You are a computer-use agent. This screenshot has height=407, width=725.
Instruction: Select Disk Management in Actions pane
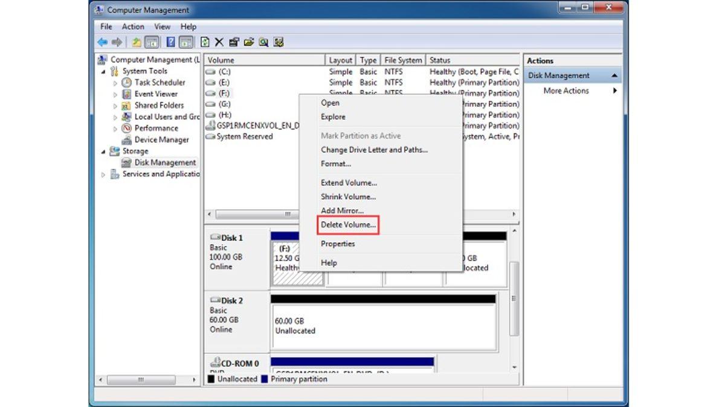557,75
